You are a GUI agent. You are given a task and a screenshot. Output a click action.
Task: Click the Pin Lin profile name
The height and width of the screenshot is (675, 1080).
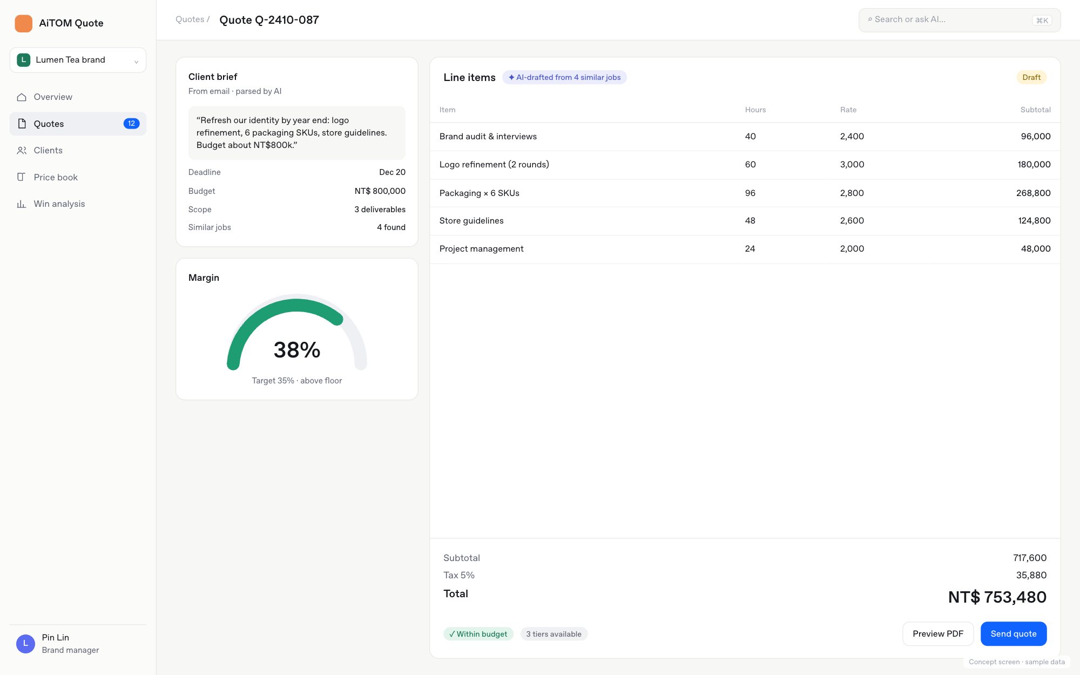pos(56,638)
